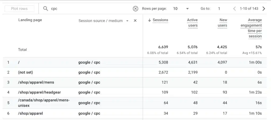The image size is (271, 120).
Task: Sort by the Active users column
Action: click(x=192, y=23)
